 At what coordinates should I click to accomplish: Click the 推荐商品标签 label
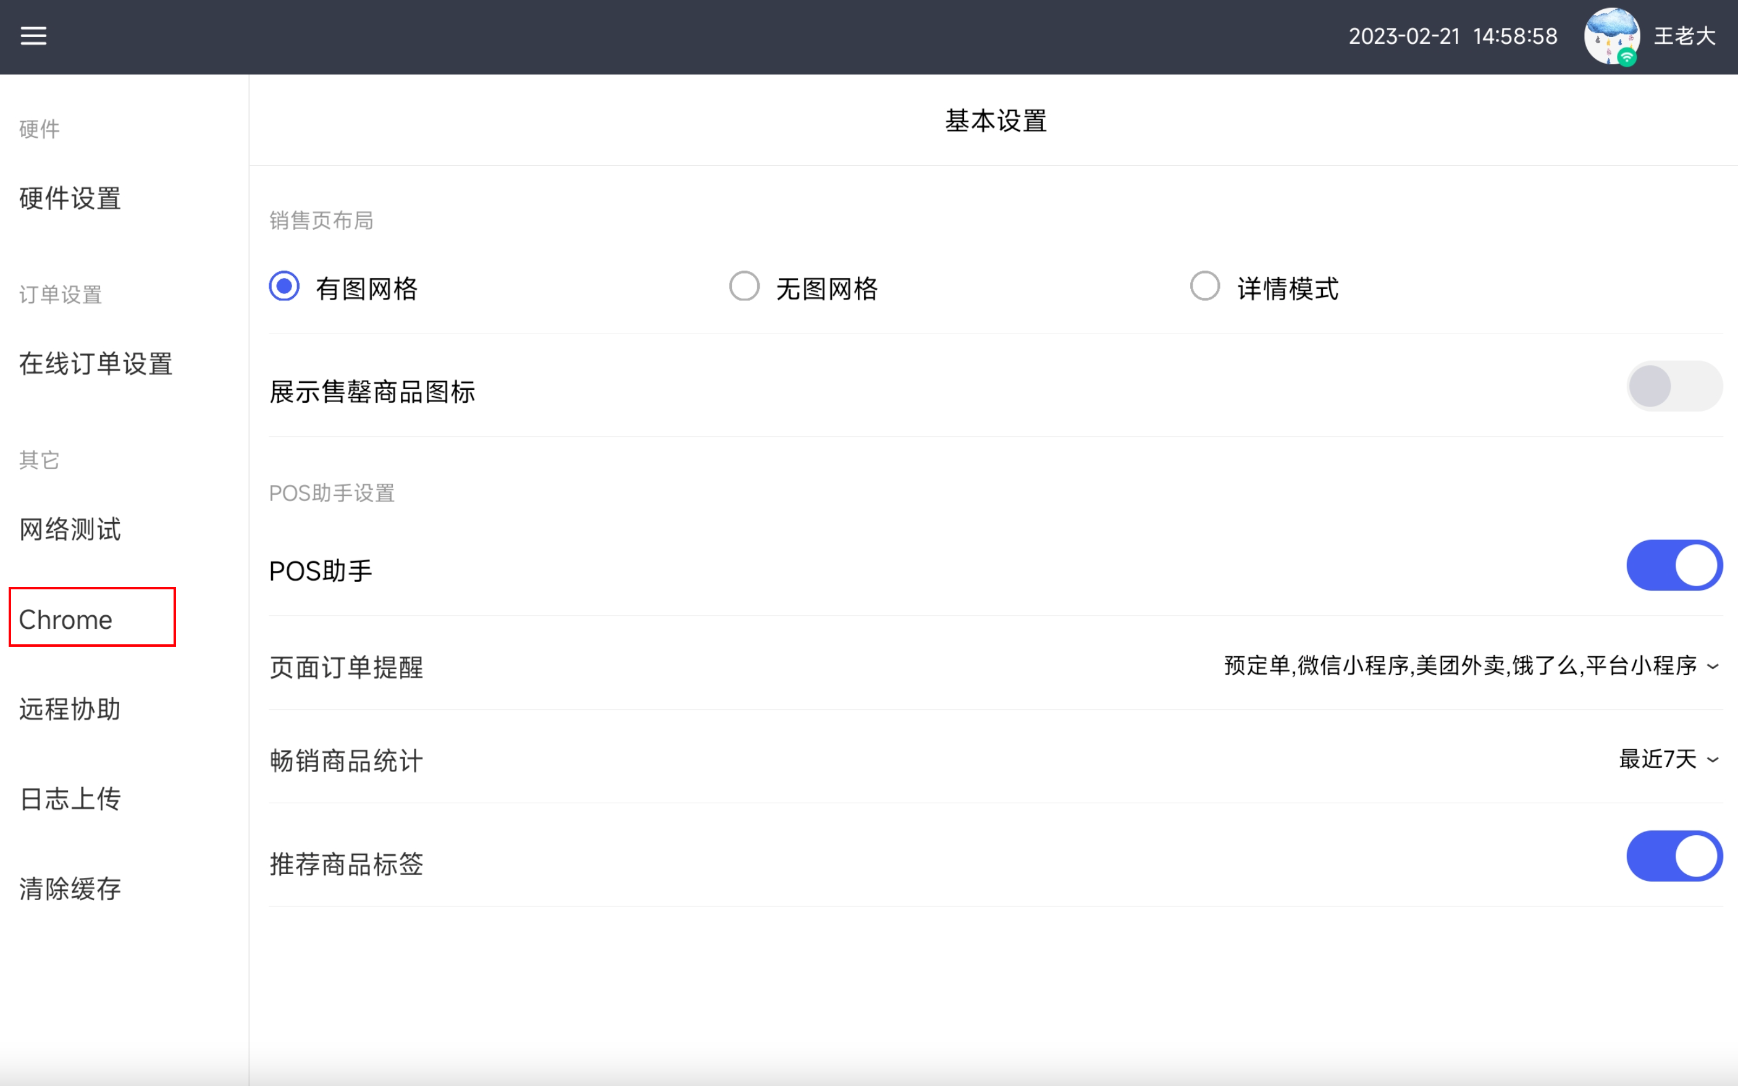(346, 864)
